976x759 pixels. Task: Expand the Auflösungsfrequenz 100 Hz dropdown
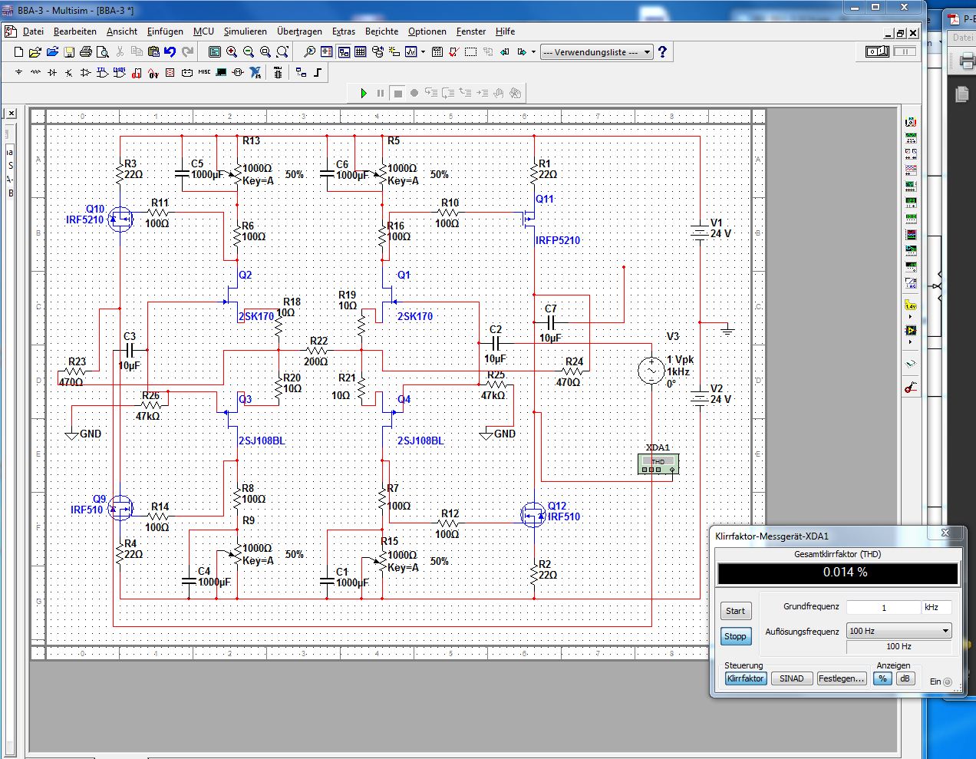coord(899,631)
